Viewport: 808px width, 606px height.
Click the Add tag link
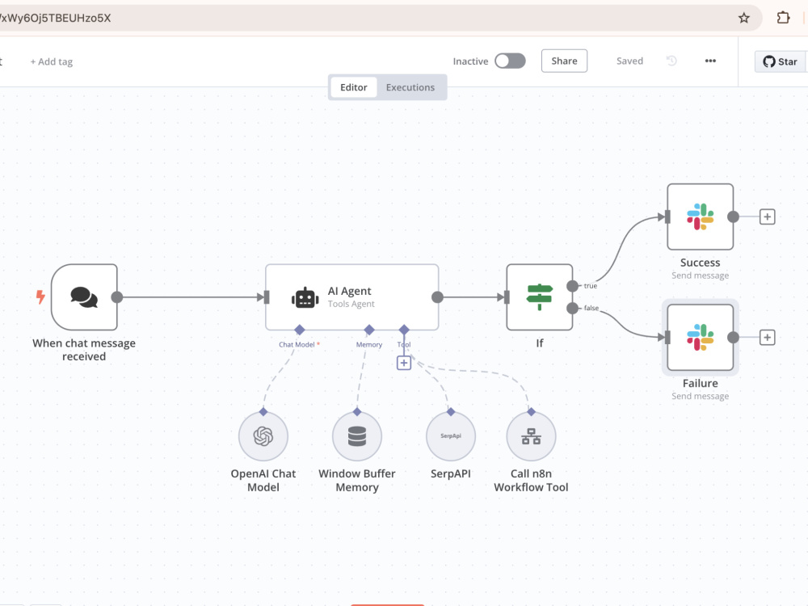pyautogui.click(x=52, y=62)
